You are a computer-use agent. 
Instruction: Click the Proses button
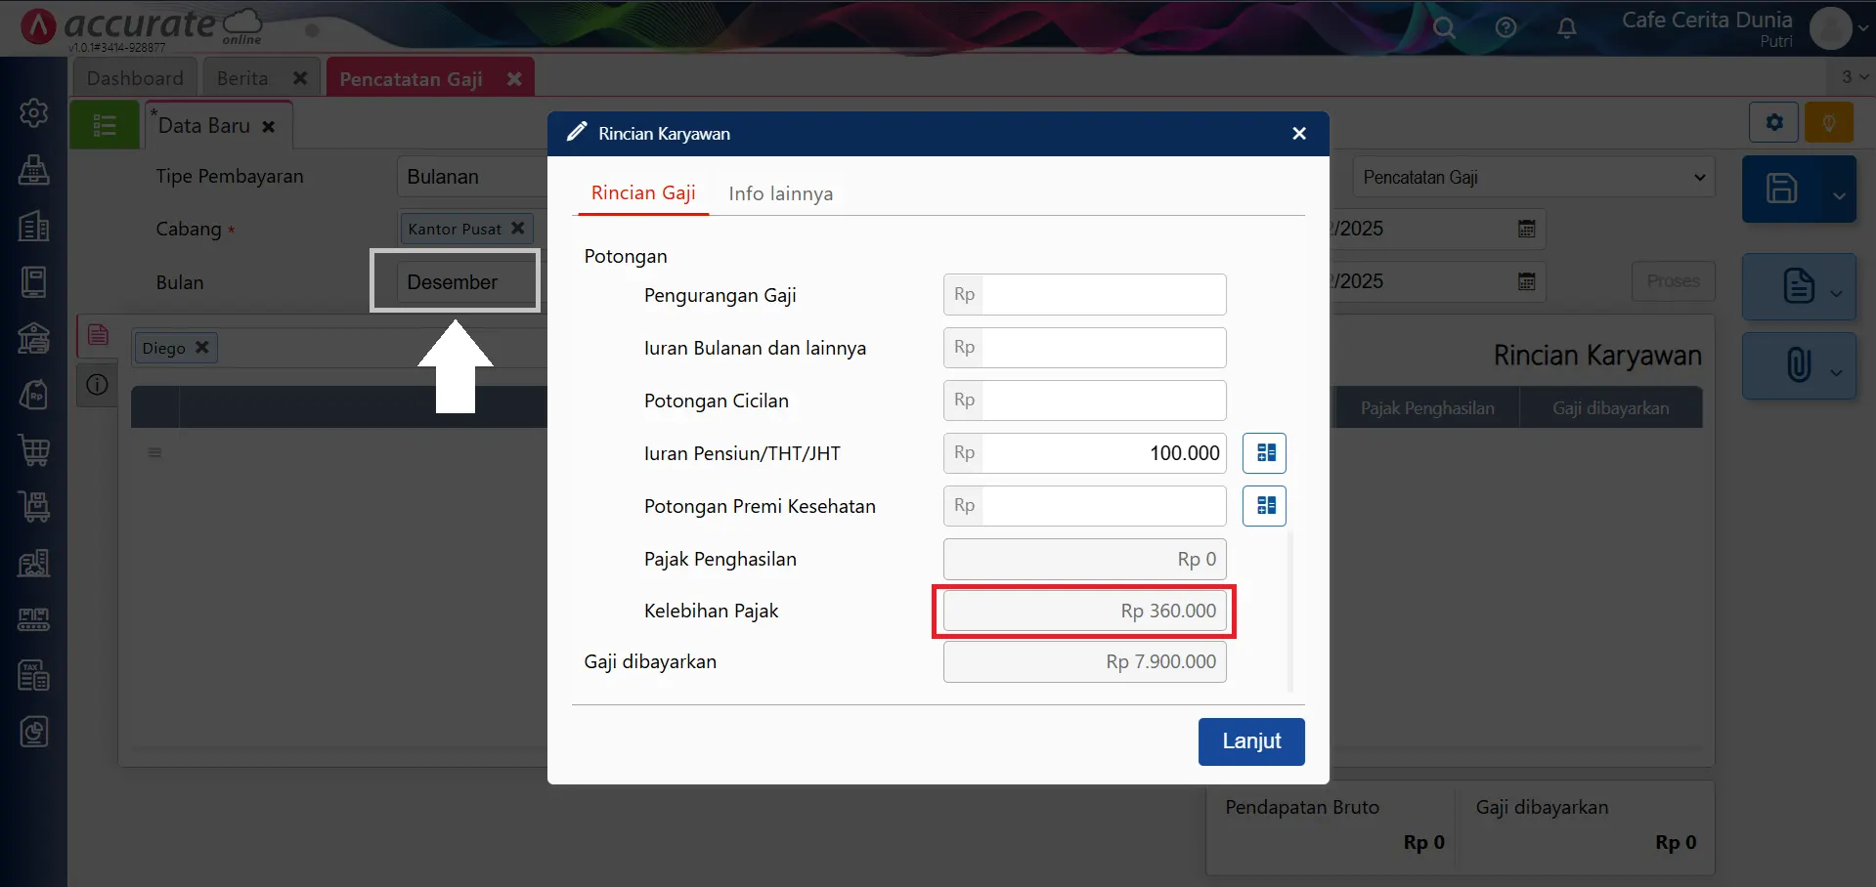click(1672, 281)
